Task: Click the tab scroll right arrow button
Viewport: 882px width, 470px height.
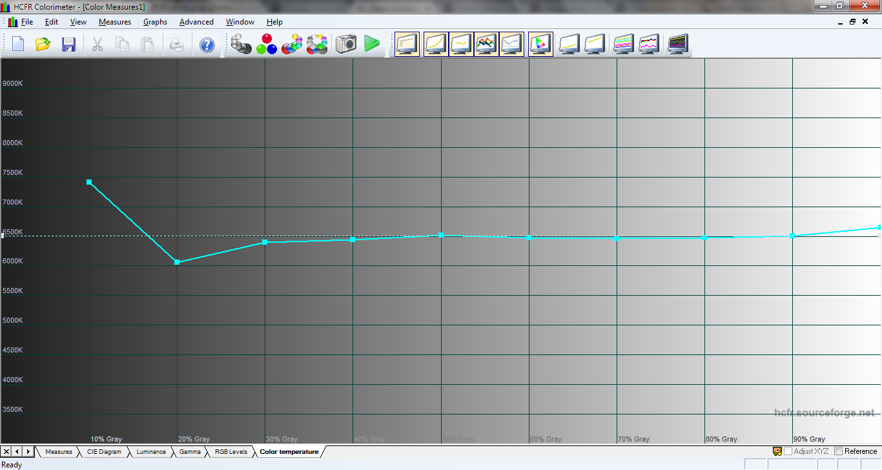Action: coord(28,451)
